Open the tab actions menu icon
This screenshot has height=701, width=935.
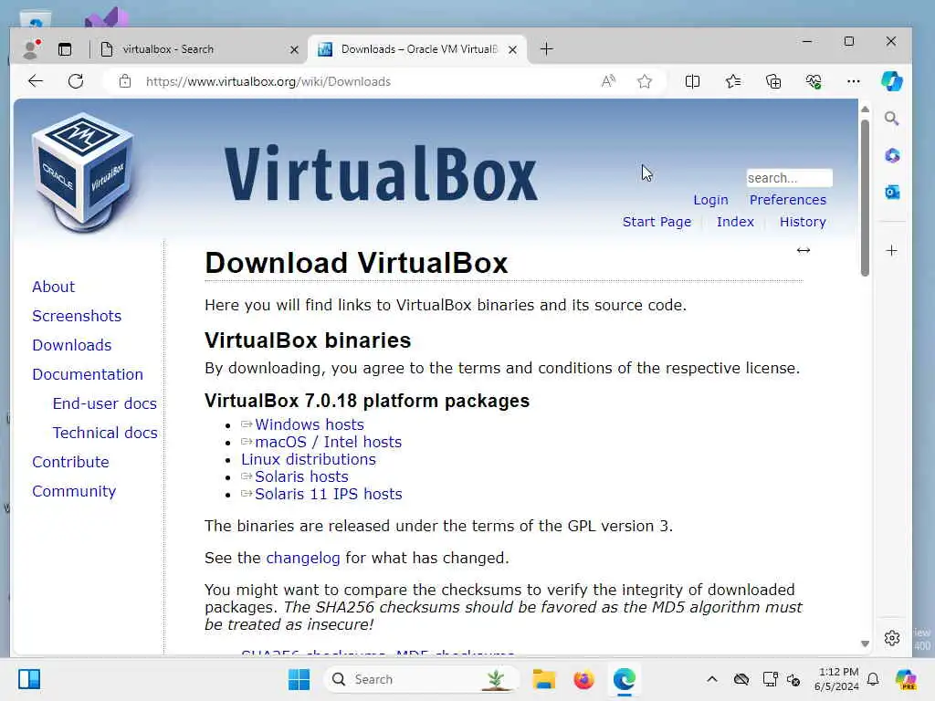click(x=65, y=49)
